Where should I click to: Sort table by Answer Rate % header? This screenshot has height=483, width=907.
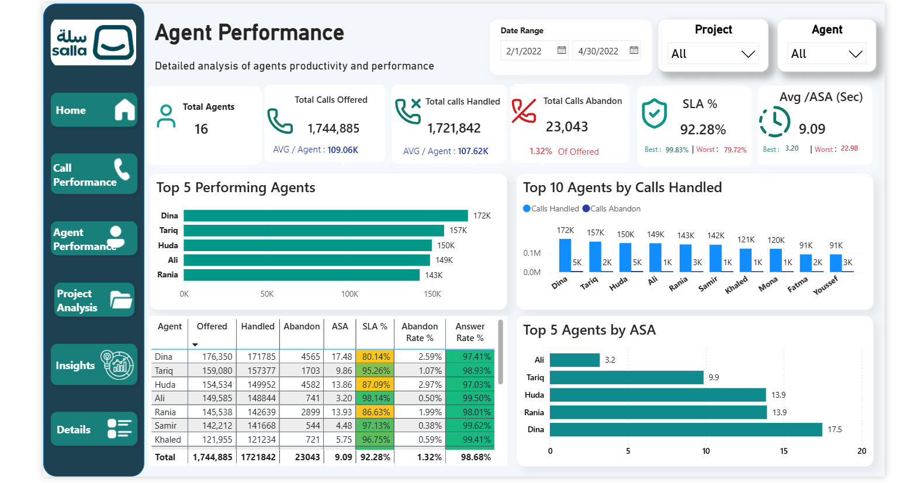tap(470, 332)
